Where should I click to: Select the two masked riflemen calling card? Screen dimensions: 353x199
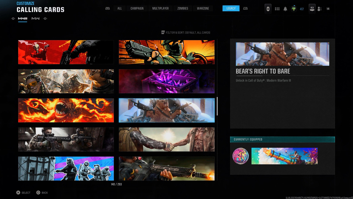pyautogui.click(x=66, y=139)
